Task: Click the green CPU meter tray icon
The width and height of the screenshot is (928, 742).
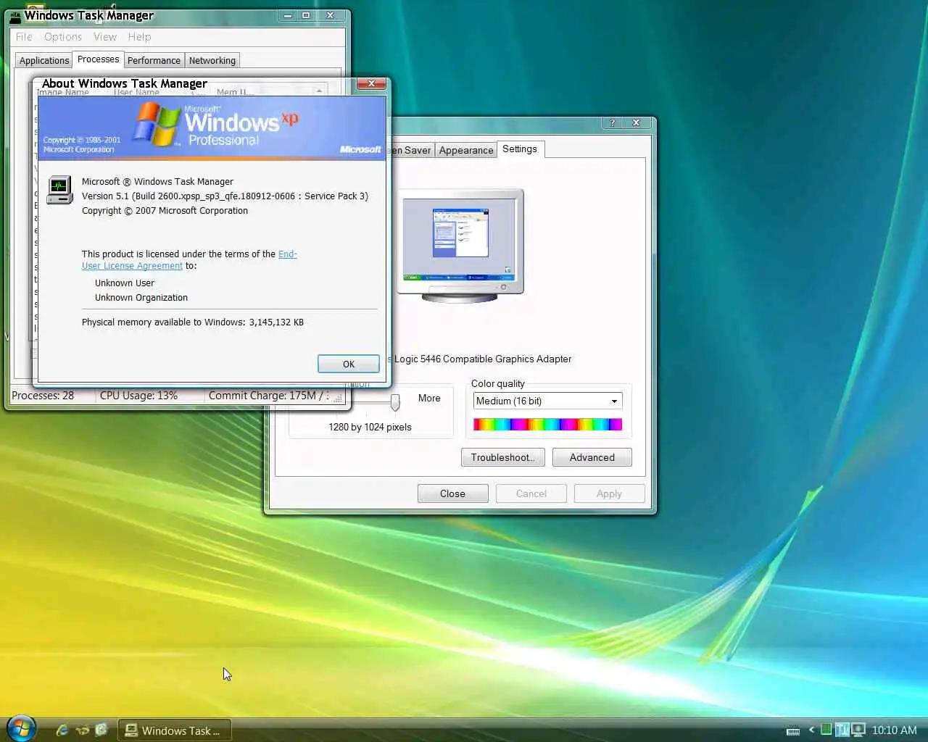Action: 826,729
